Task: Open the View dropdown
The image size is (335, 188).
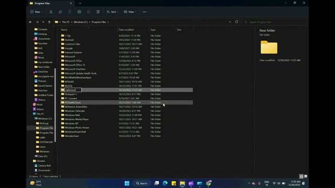Action: [x=130, y=12]
